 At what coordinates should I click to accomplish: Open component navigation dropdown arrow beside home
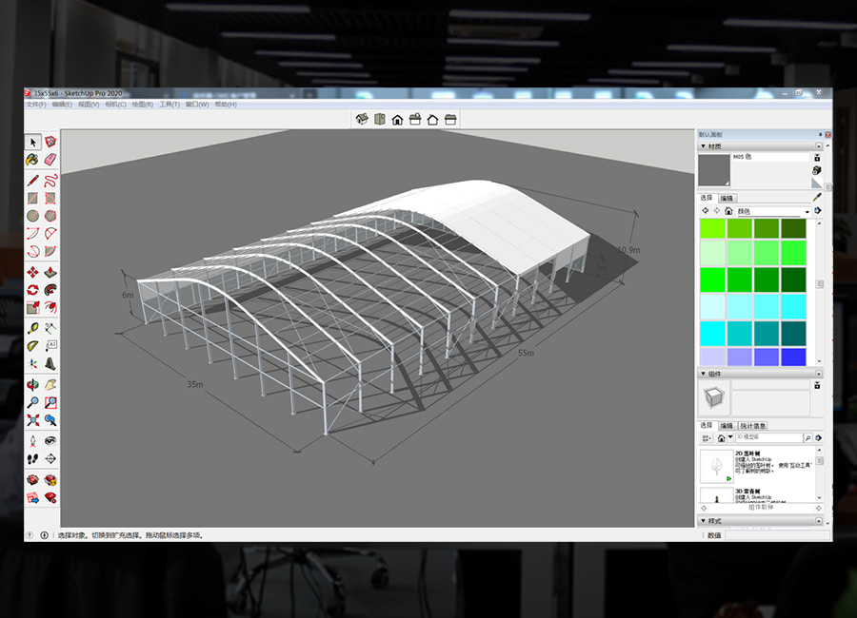point(730,437)
